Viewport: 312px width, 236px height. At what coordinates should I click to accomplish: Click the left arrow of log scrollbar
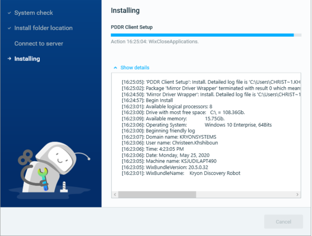(x=115, y=194)
